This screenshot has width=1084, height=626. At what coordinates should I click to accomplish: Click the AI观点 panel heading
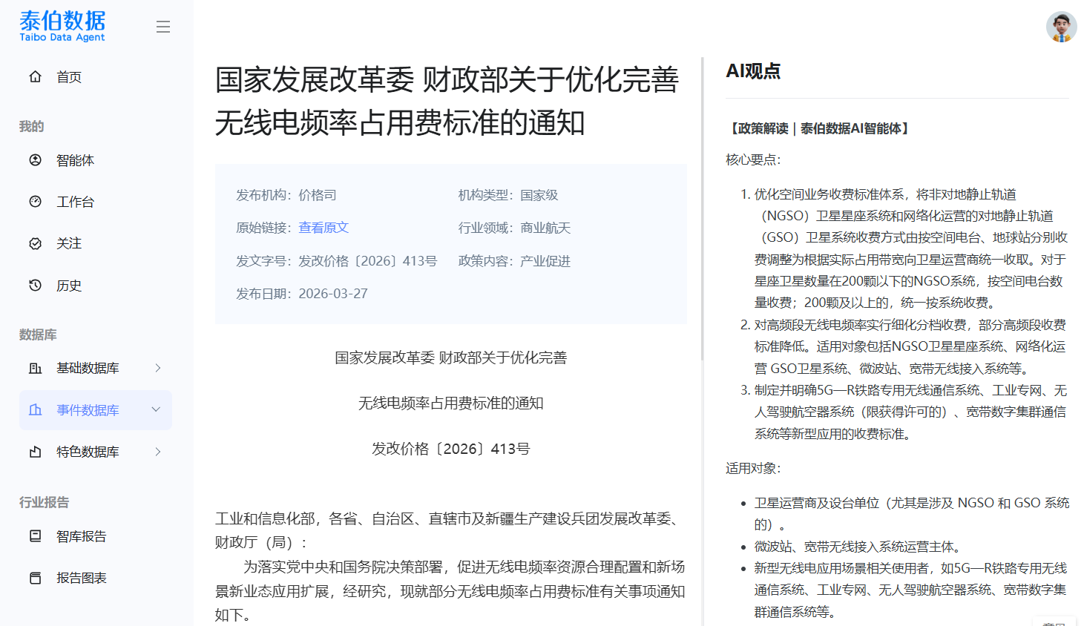(x=753, y=71)
